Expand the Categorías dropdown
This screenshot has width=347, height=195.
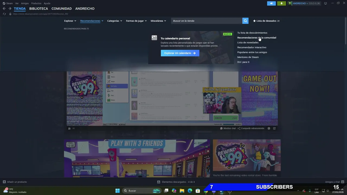(115, 21)
